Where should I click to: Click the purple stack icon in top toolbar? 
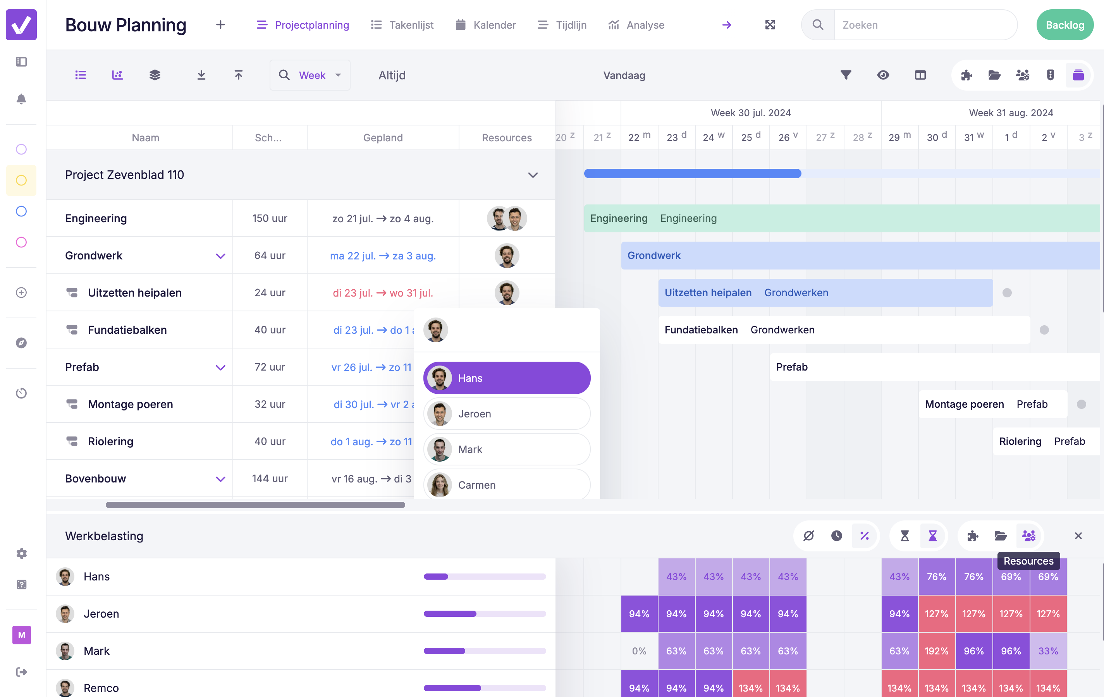pyautogui.click(x=1078, y=75)
